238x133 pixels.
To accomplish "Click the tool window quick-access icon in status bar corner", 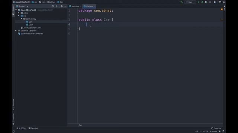I will pos(14,132).
